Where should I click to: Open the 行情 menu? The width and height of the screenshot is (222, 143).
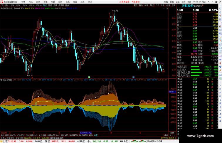click(x=23, y=2)
